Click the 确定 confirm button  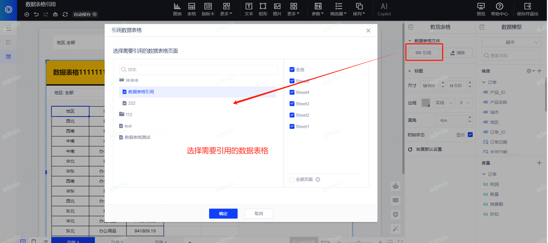[x=223, y=214]
